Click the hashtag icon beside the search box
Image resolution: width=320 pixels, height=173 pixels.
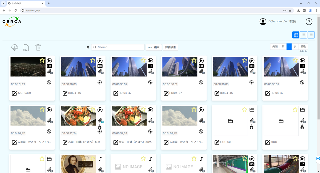88,47
